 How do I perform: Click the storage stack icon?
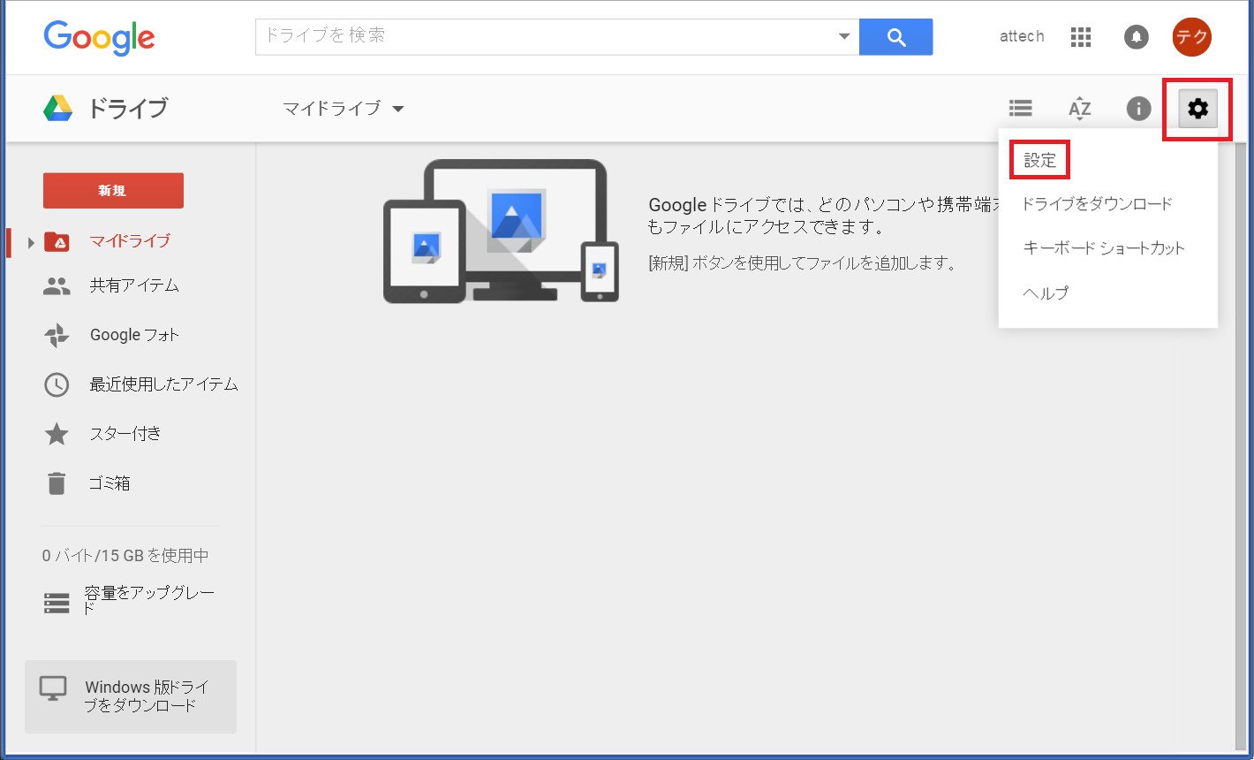[x=57, y=604]
